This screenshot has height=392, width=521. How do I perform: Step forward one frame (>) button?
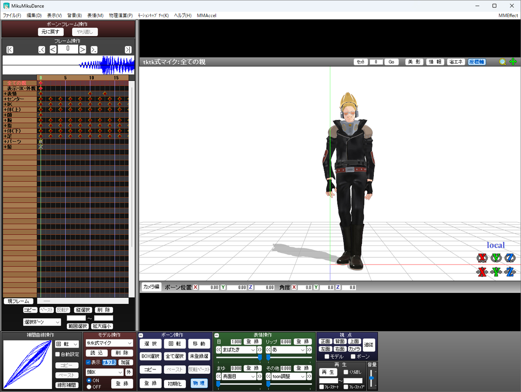pos(82,49)
